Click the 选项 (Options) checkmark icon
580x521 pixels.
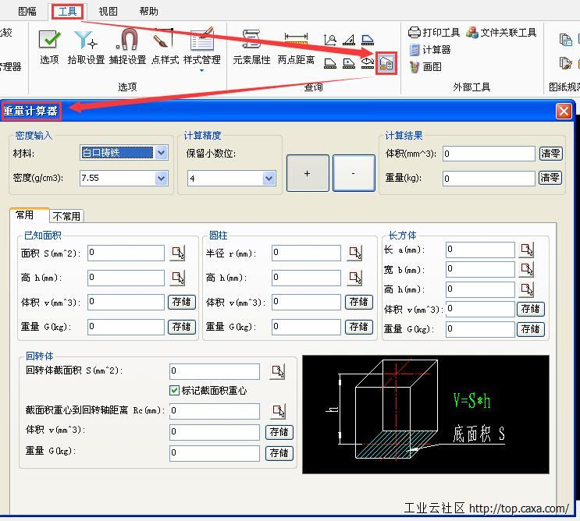pos(49,40)
